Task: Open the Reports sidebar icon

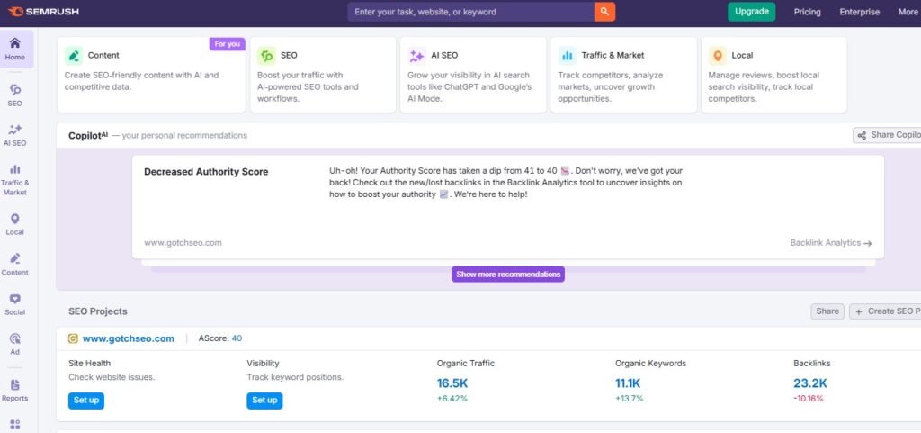Action: tap(15, 385)
